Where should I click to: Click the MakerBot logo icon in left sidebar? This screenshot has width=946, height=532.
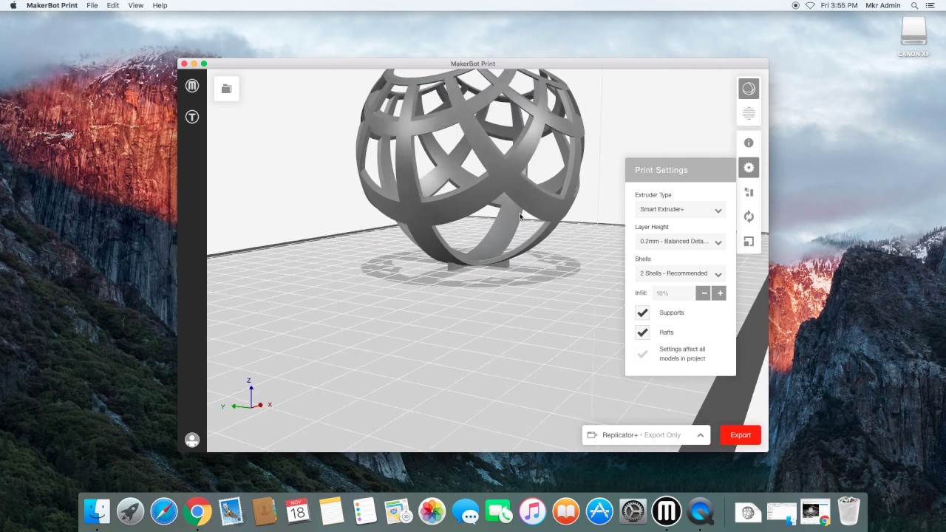pyautogui.click(x=192, y=86)
